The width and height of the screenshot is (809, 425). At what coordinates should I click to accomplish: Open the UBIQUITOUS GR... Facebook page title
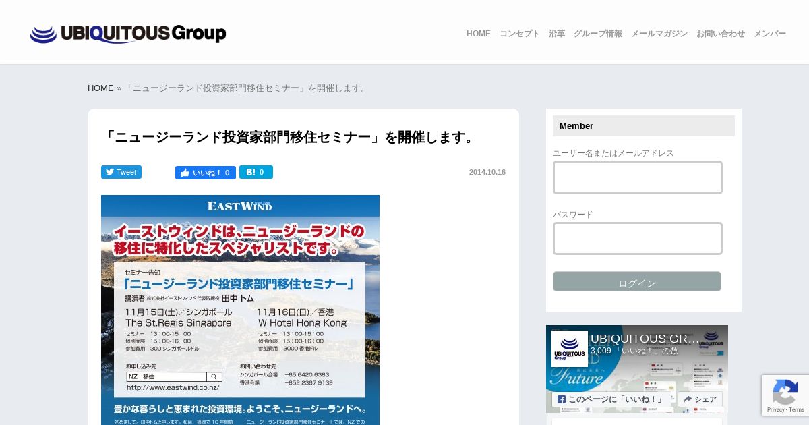point(645,339)
